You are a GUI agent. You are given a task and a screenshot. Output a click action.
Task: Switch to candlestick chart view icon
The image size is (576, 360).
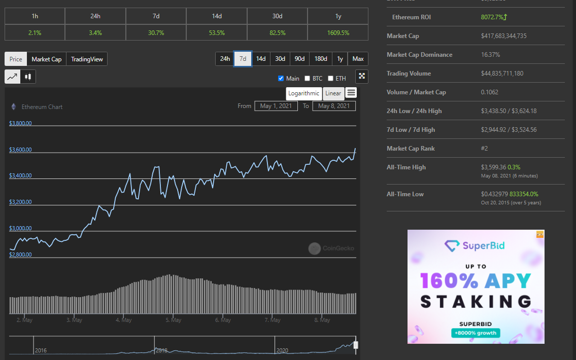[28, 77]
